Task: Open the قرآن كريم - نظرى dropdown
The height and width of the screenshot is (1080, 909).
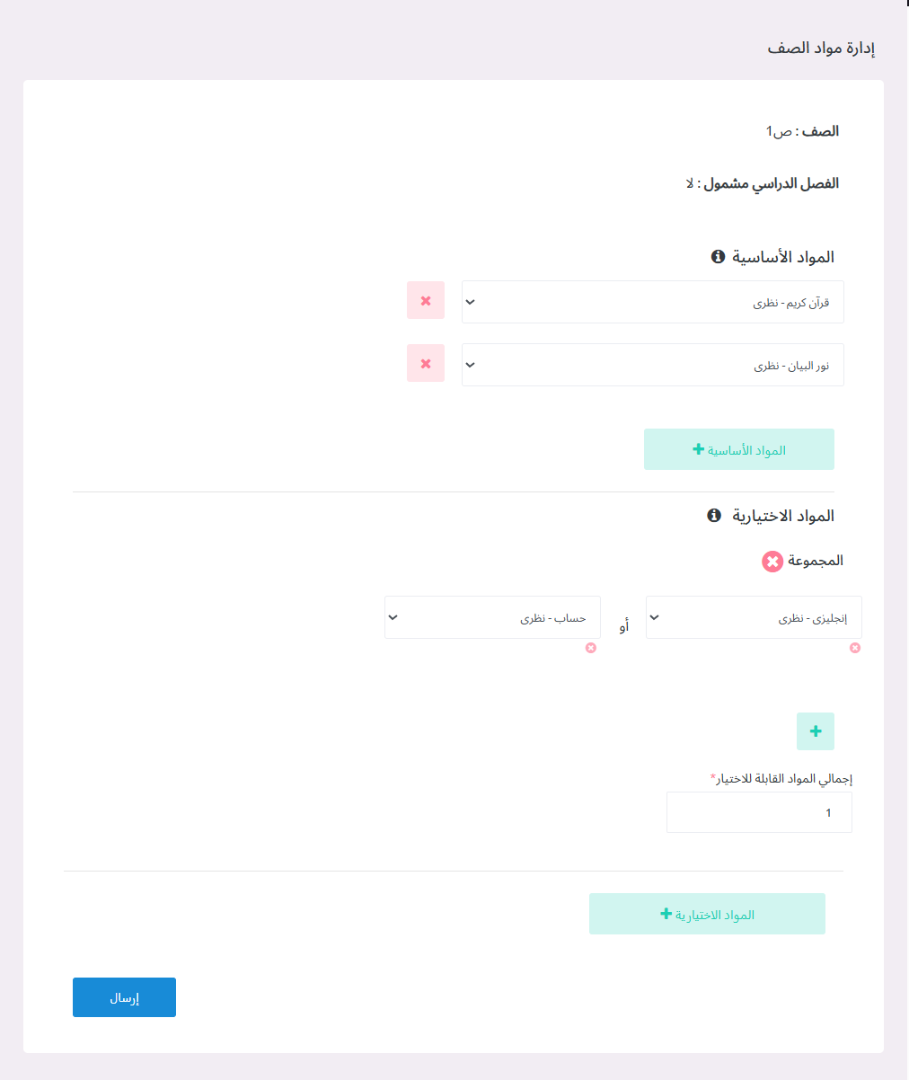Action: click(x=652, y=302)
